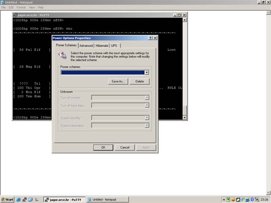Minimize the PuTTY window
This screenshot has height=203, width=271.
175,15
